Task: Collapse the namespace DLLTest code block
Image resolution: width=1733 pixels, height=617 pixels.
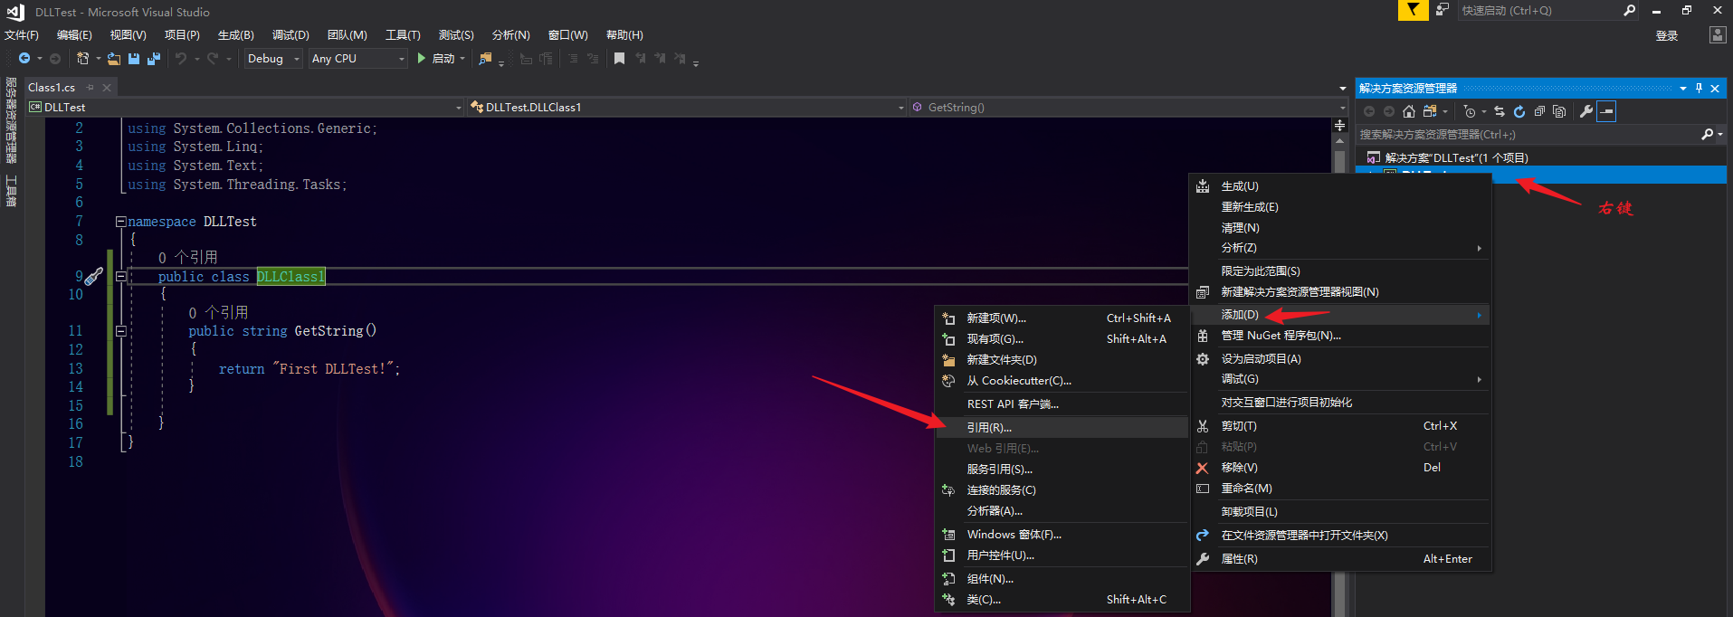Action: 120,222
